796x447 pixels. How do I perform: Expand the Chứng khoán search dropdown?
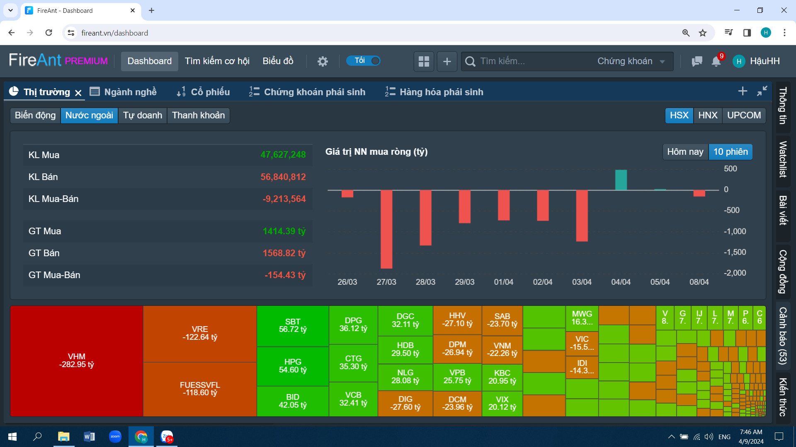click(x=631, y=61)
